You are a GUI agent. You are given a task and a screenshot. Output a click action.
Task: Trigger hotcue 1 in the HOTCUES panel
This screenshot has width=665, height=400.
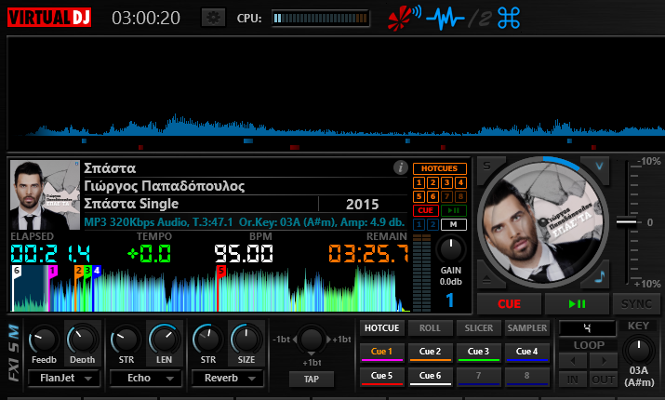tap(419, 183)
